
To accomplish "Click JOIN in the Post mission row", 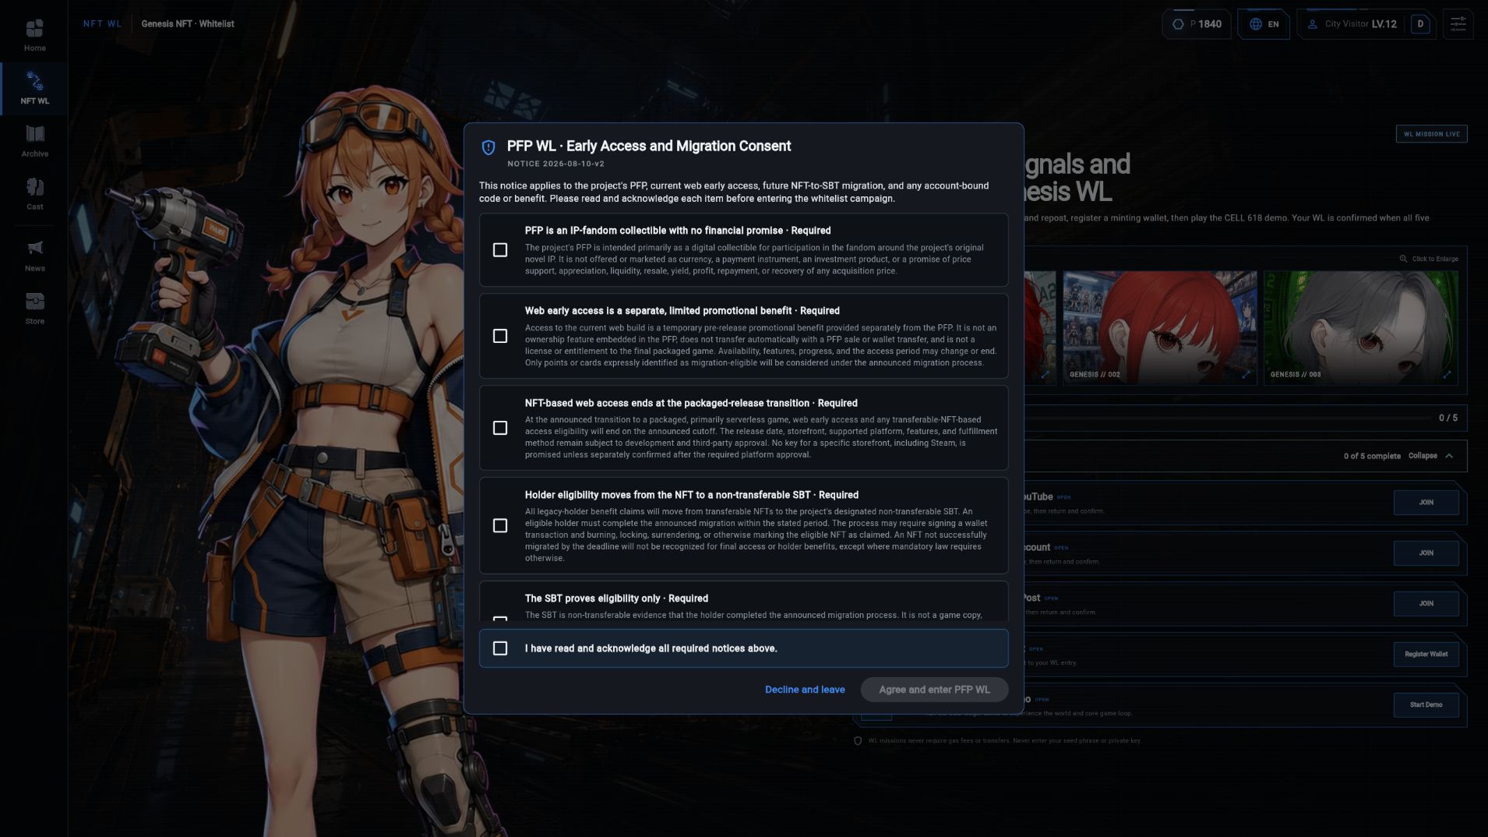I will tap(1426, 603).
